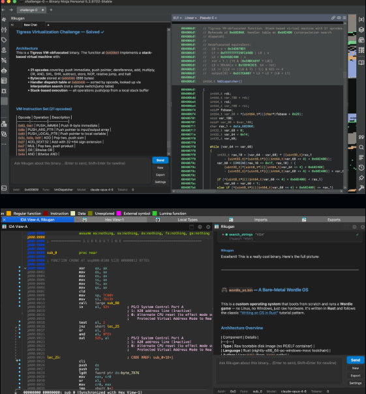Click Send in IDA Rikugan panel

(x=356, y=360)
